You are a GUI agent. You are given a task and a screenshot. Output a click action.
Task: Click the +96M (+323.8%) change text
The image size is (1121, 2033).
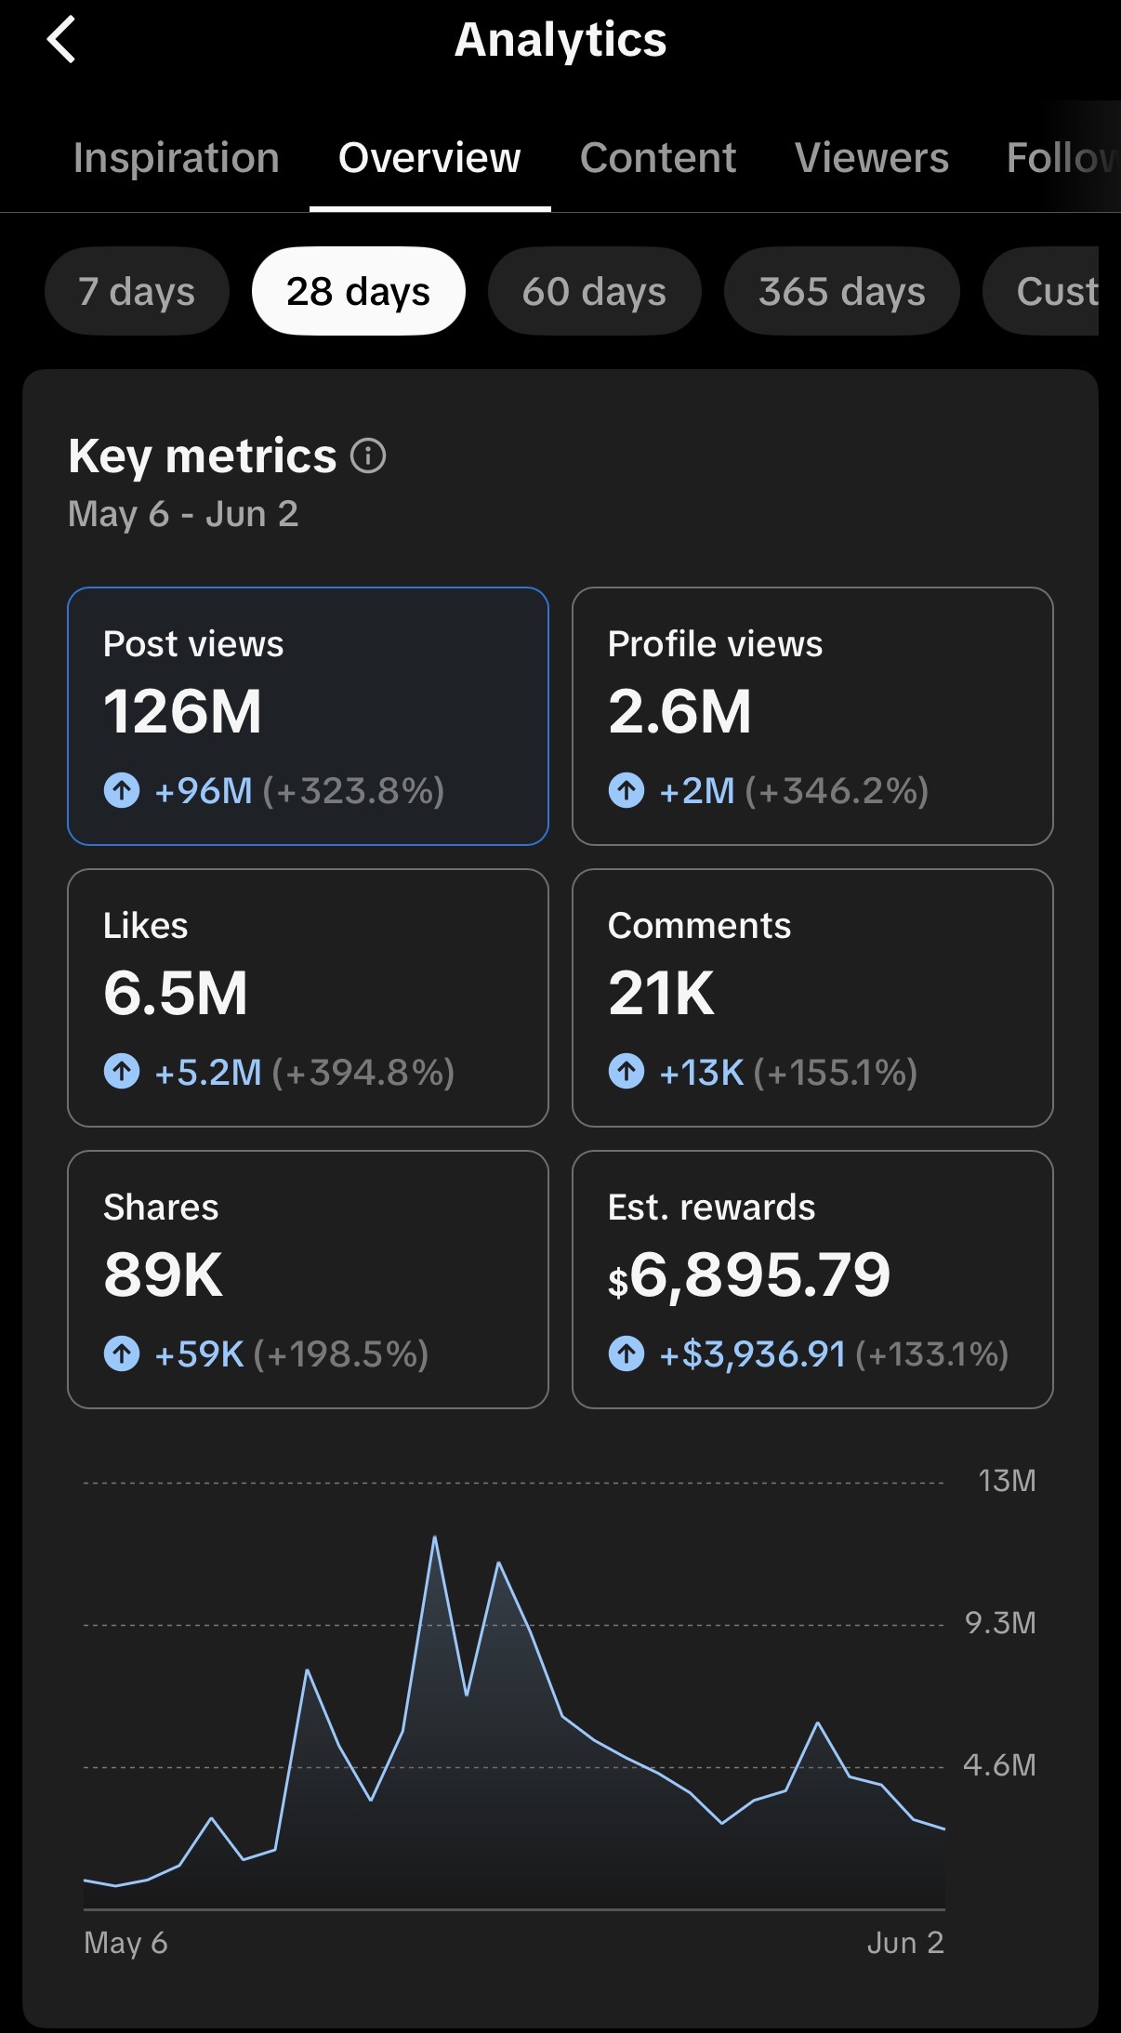299,791
